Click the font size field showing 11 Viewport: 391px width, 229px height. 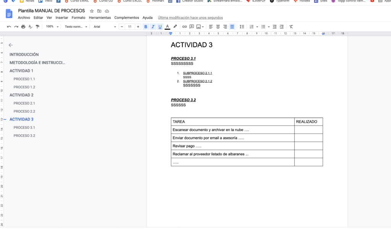pos(130,27)
